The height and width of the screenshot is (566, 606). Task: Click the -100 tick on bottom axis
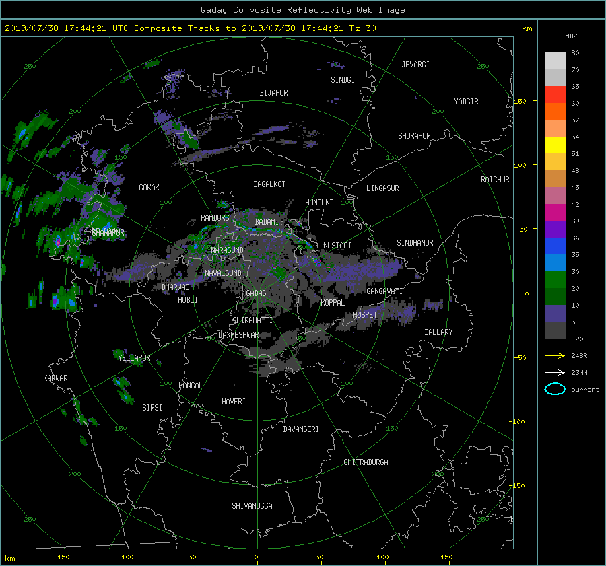[x=125, y=557]
